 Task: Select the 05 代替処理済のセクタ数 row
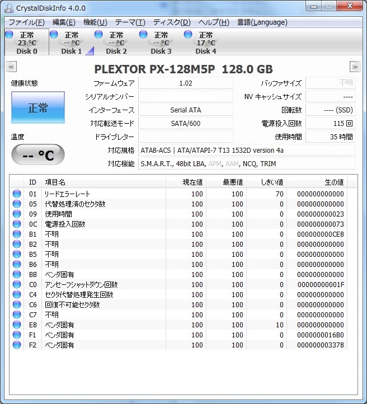[178, 204]
